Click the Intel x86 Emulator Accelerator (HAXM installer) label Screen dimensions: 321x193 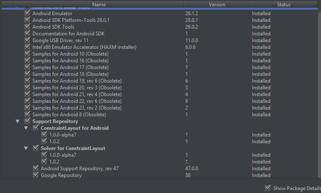pos(84,47)
